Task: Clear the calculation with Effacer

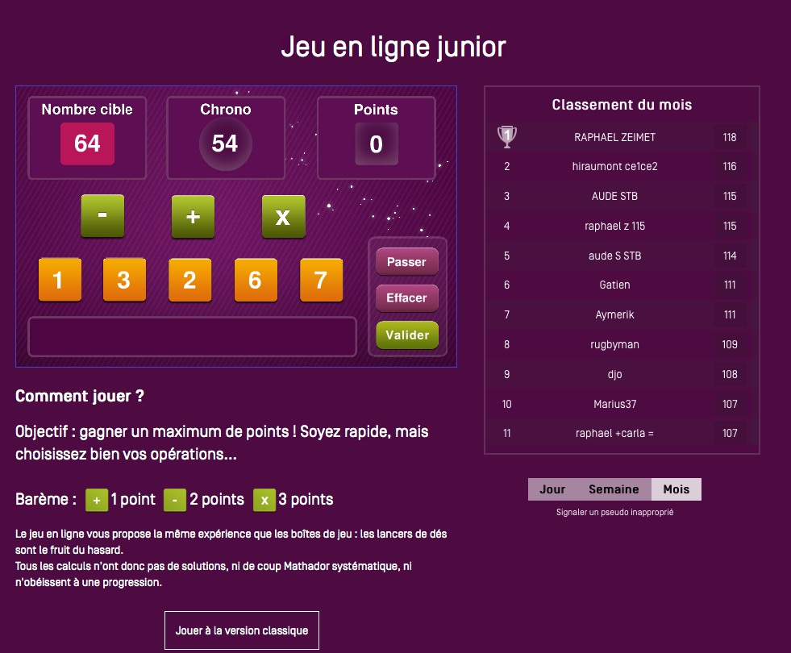Action: [x=406, y=298]
